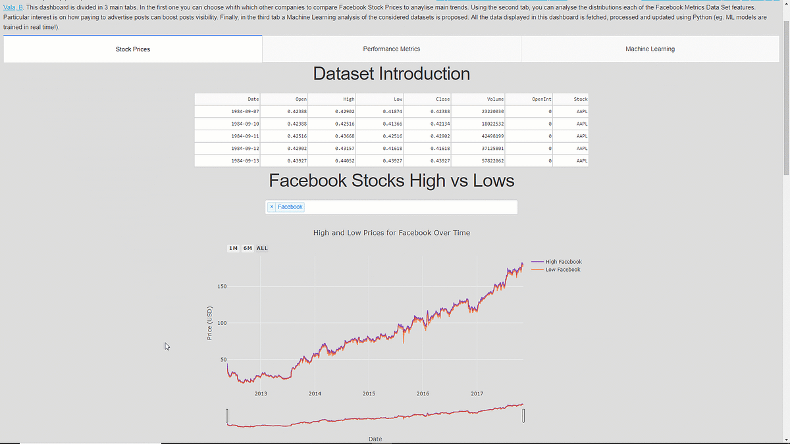Select the 1984-09-07 AAPL table row
Viewport: 790px width, 444px height.
tap(391, 111)
